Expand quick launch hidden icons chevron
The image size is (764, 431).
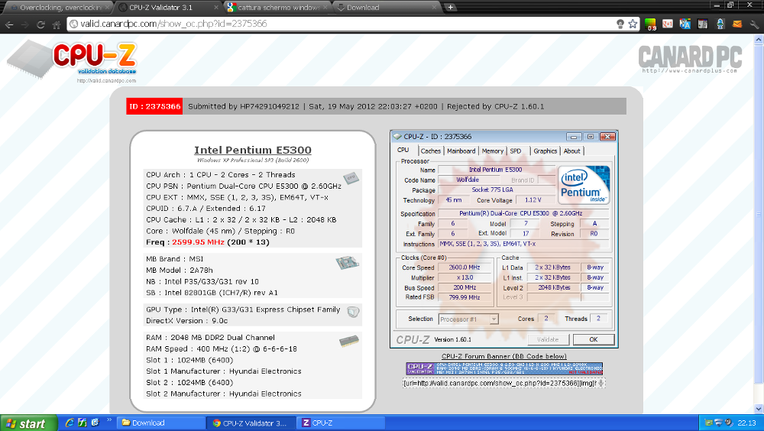[109, 420]
